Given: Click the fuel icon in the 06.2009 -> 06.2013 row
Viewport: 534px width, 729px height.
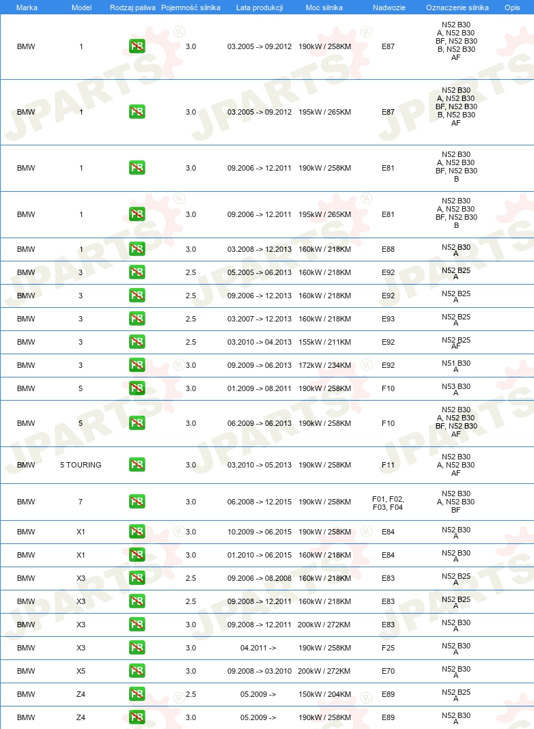Looking at the screenshot, I should pyautogui.click(x=137, y=423).
